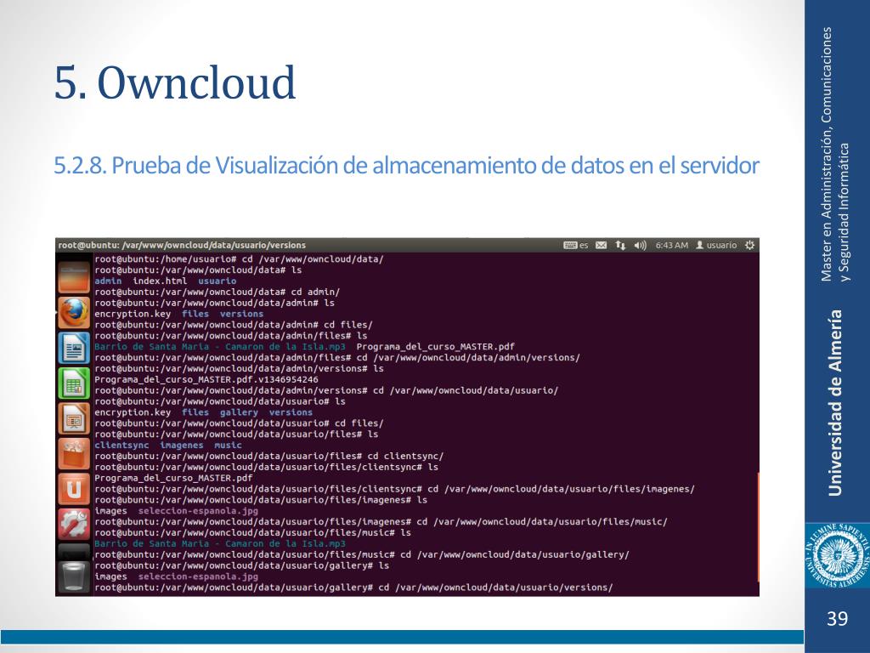
Task: Open the Trash in the dock
Action: 74,576
